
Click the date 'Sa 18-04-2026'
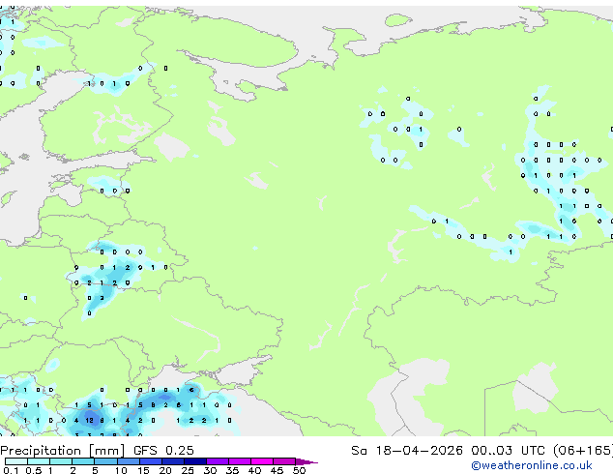point(407,451)
